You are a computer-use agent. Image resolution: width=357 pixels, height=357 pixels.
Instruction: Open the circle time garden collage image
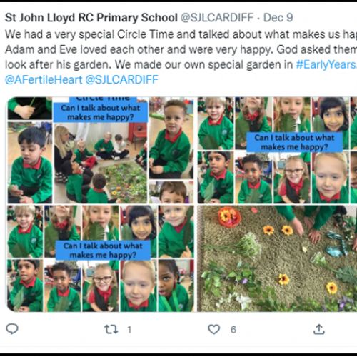(101, 150)
